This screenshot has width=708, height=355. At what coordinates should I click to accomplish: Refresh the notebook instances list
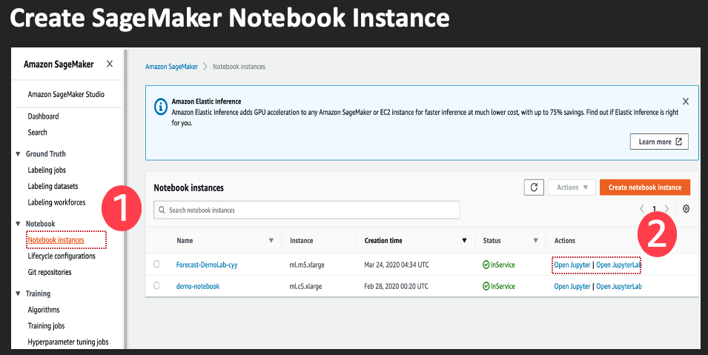[x=534, y=187]
